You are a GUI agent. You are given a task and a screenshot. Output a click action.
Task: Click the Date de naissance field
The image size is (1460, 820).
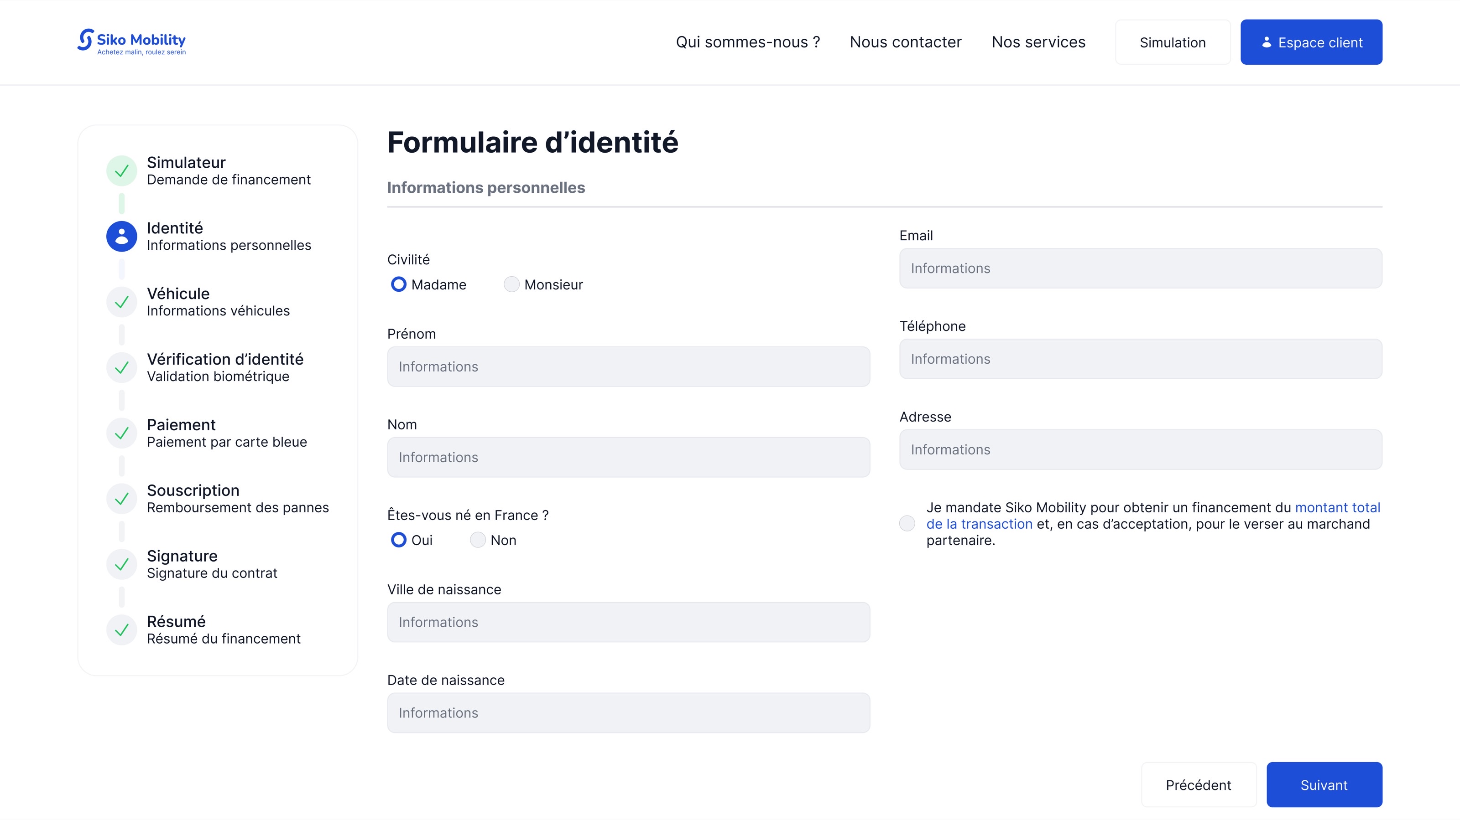628,712
